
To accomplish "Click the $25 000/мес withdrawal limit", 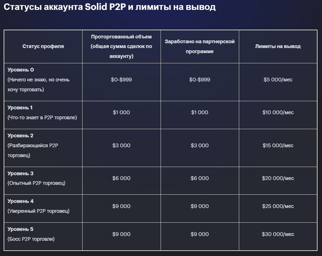I will (278, 206).
